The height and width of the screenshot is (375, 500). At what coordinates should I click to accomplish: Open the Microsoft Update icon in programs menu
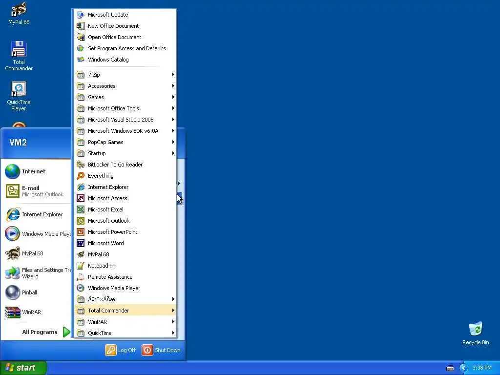click(x=81, y=15)
